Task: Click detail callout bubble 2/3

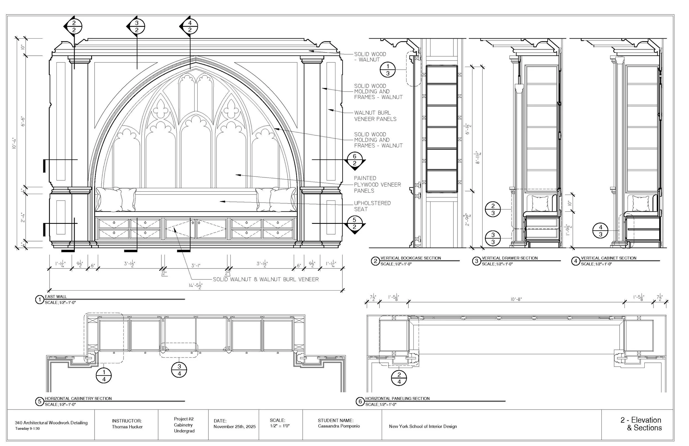Action: coord(493,209)
